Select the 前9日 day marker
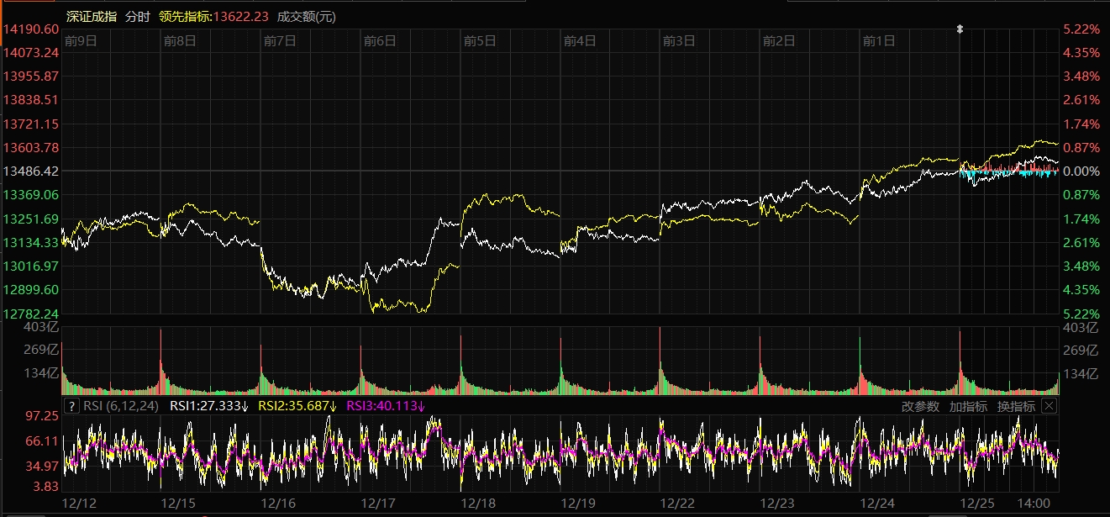 pos(81,40)
